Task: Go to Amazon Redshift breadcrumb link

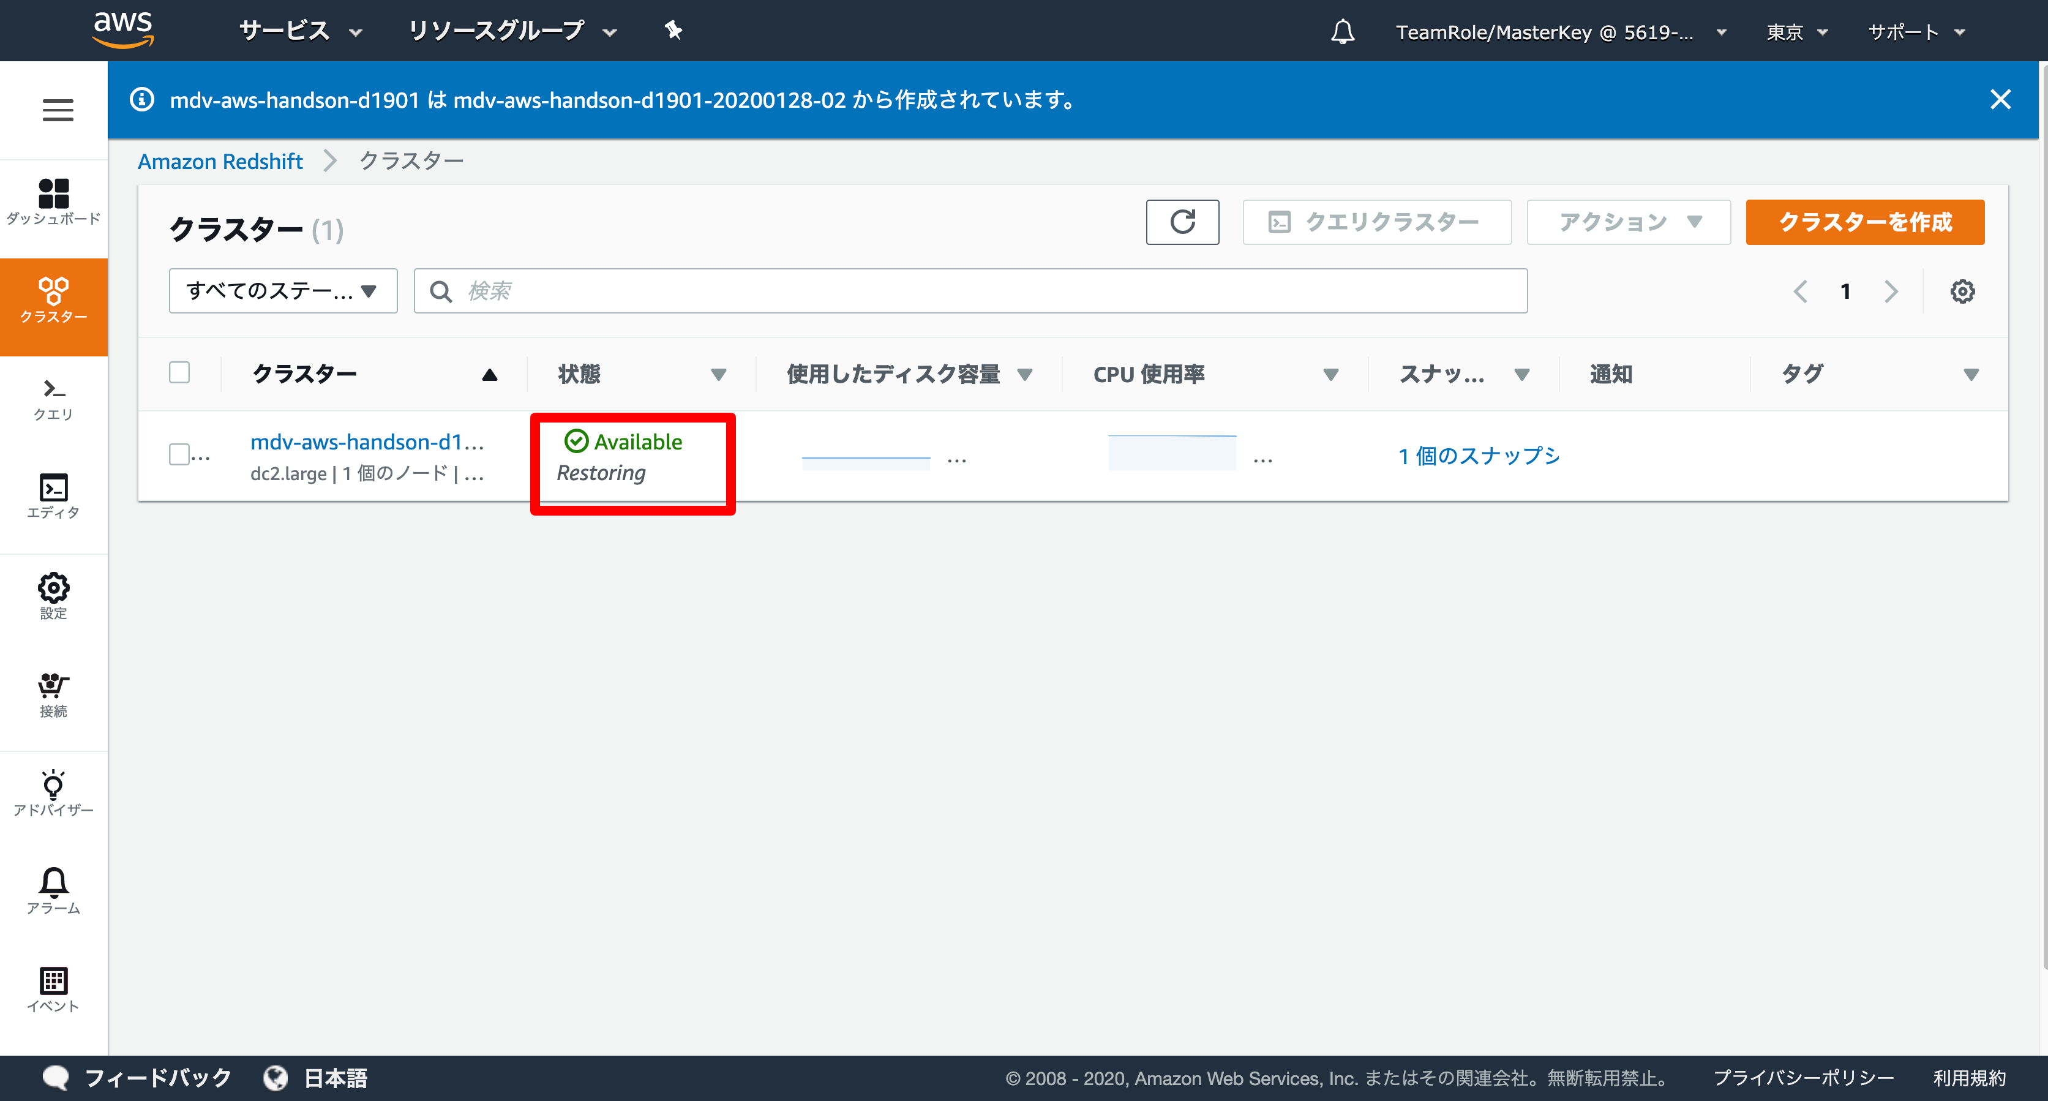Action: coord(220,162)
